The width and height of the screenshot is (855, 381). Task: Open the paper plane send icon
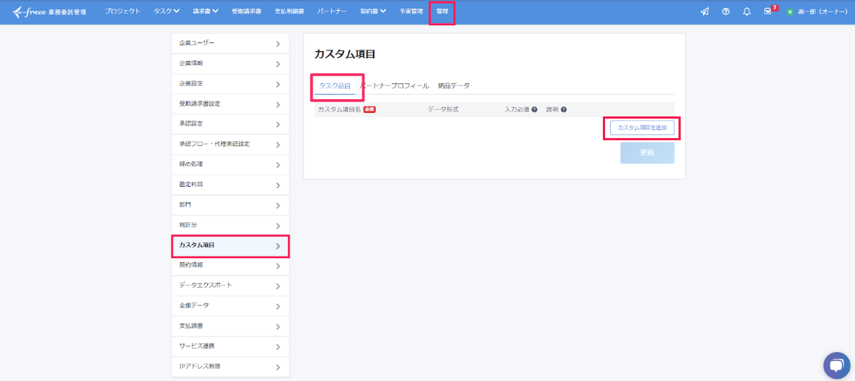pos(705,12)
